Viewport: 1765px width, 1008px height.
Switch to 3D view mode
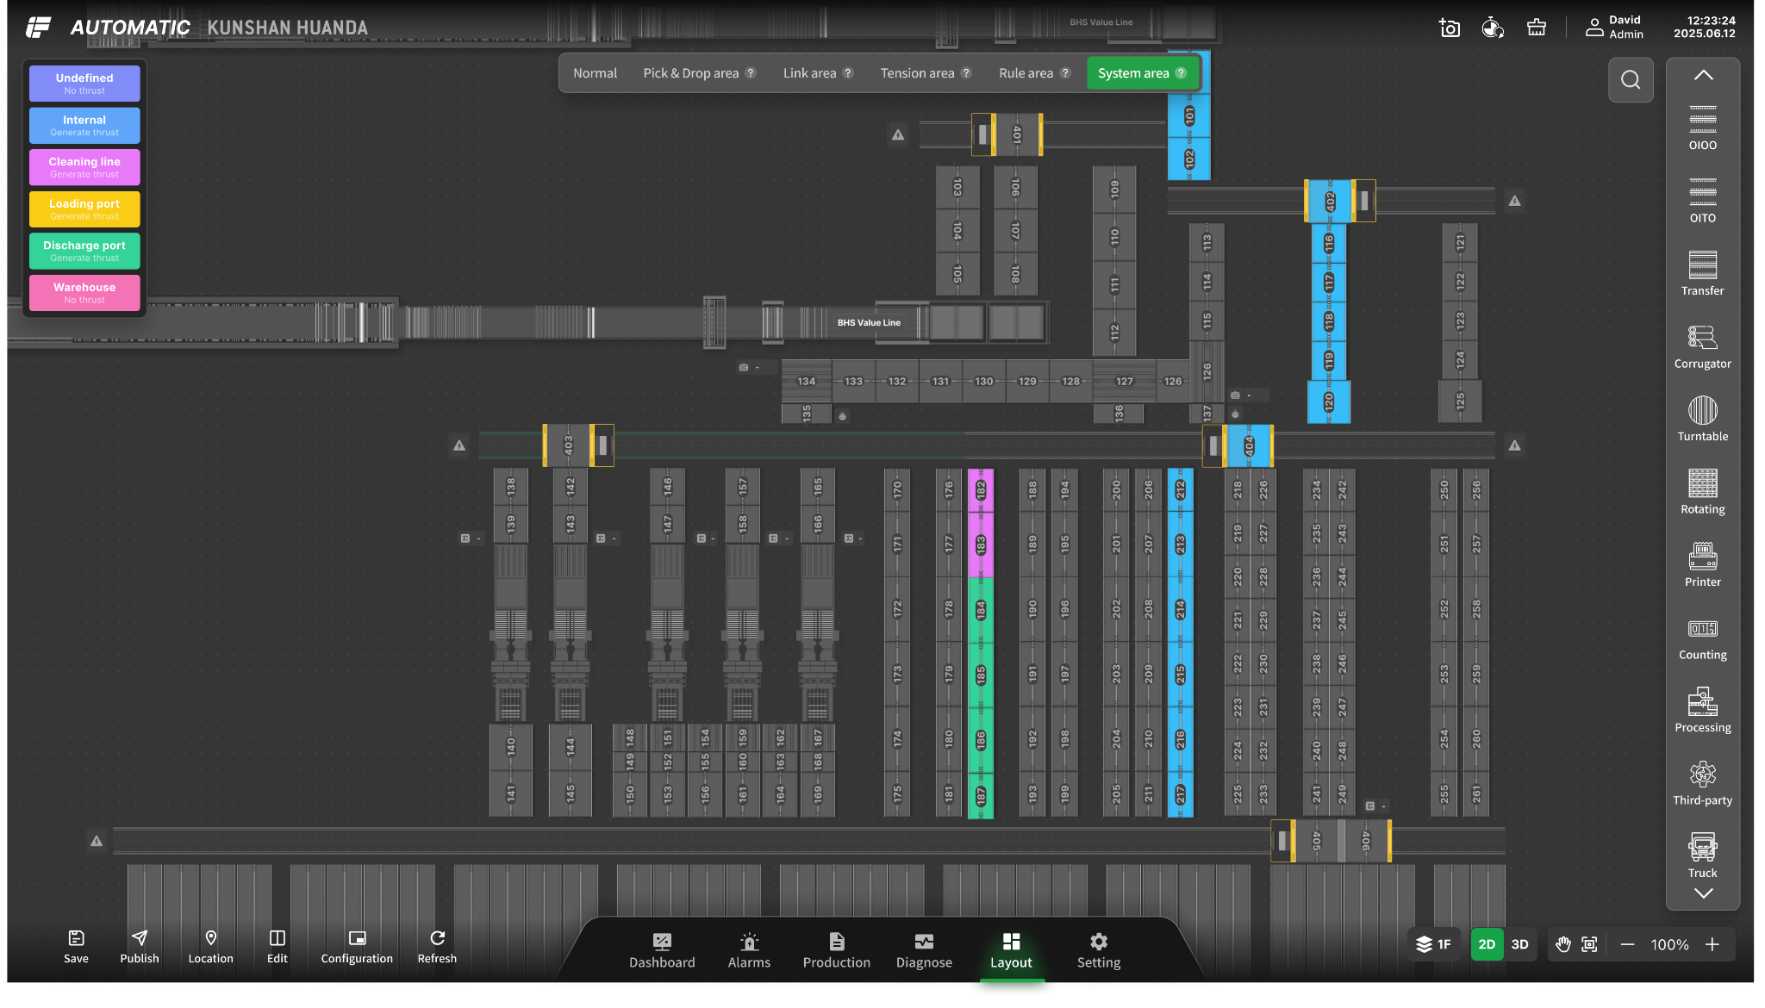pyautogui.click(x=1520, y=945)
